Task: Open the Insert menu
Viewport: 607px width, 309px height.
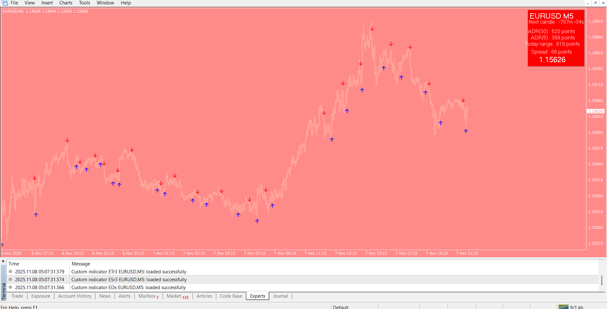Action: point(47,3)
